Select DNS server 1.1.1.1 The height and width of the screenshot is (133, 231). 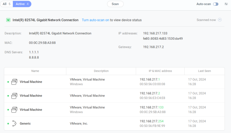pos(34,52)
